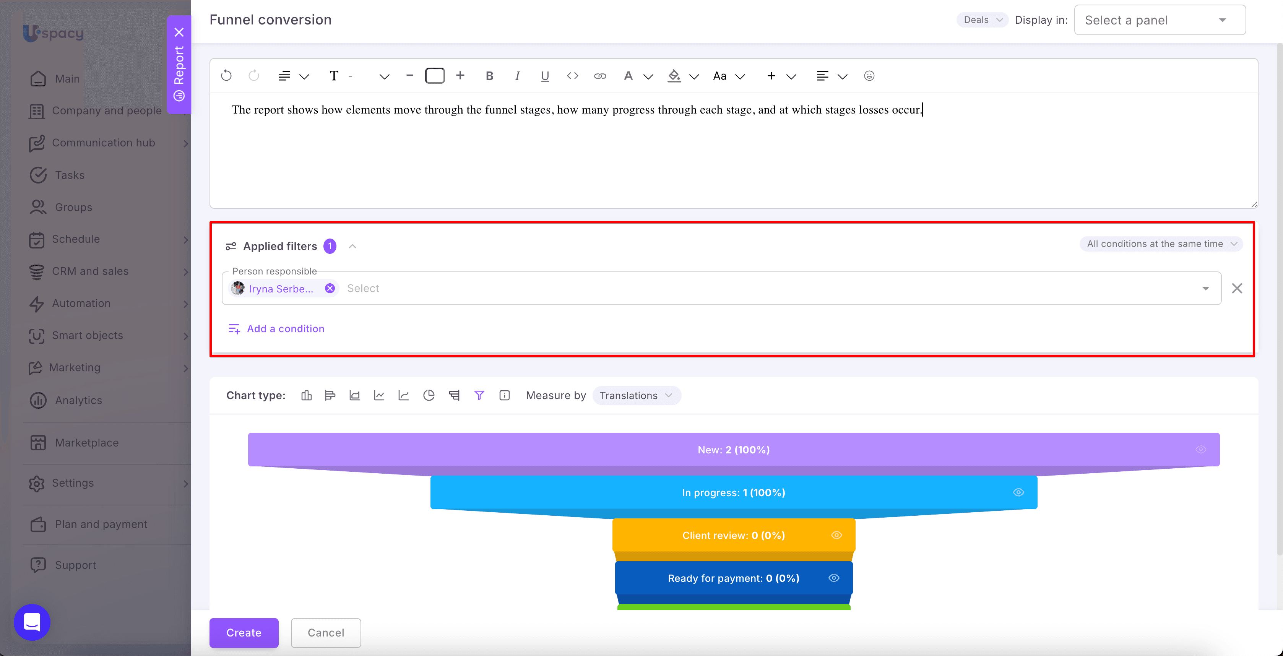Close the Report side panel
The width and height of the screenshot is (1283, 656).
179,32
